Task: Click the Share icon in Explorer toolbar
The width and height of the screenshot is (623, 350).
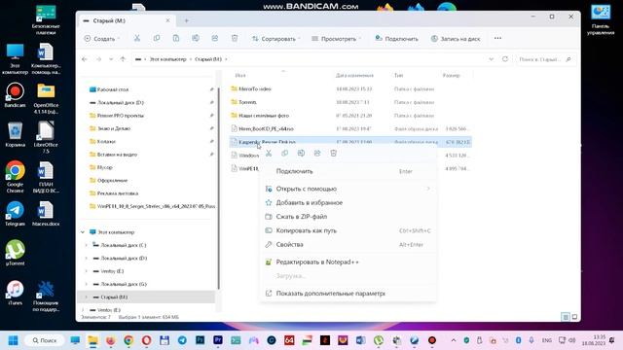Action: pos(215,39)
